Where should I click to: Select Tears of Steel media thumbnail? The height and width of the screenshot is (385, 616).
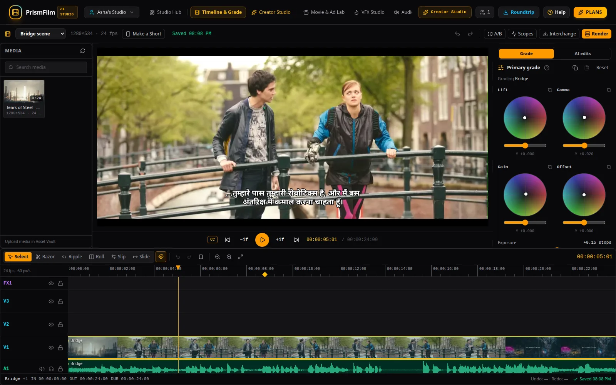pyautogui.click(x=24, y=99)
